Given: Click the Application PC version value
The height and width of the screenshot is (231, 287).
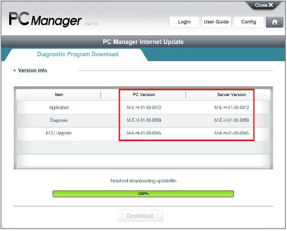Looking at the screenshot, I should tap(144, 107).
